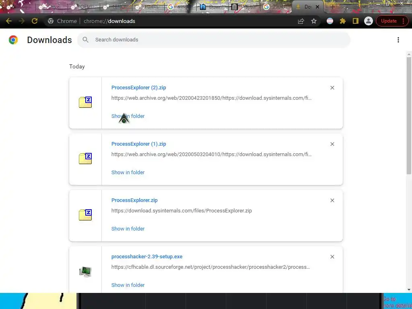Open the Extensions puzzle piece menu
The width and height of the screenshot is (412, 309).
[343, 21]
